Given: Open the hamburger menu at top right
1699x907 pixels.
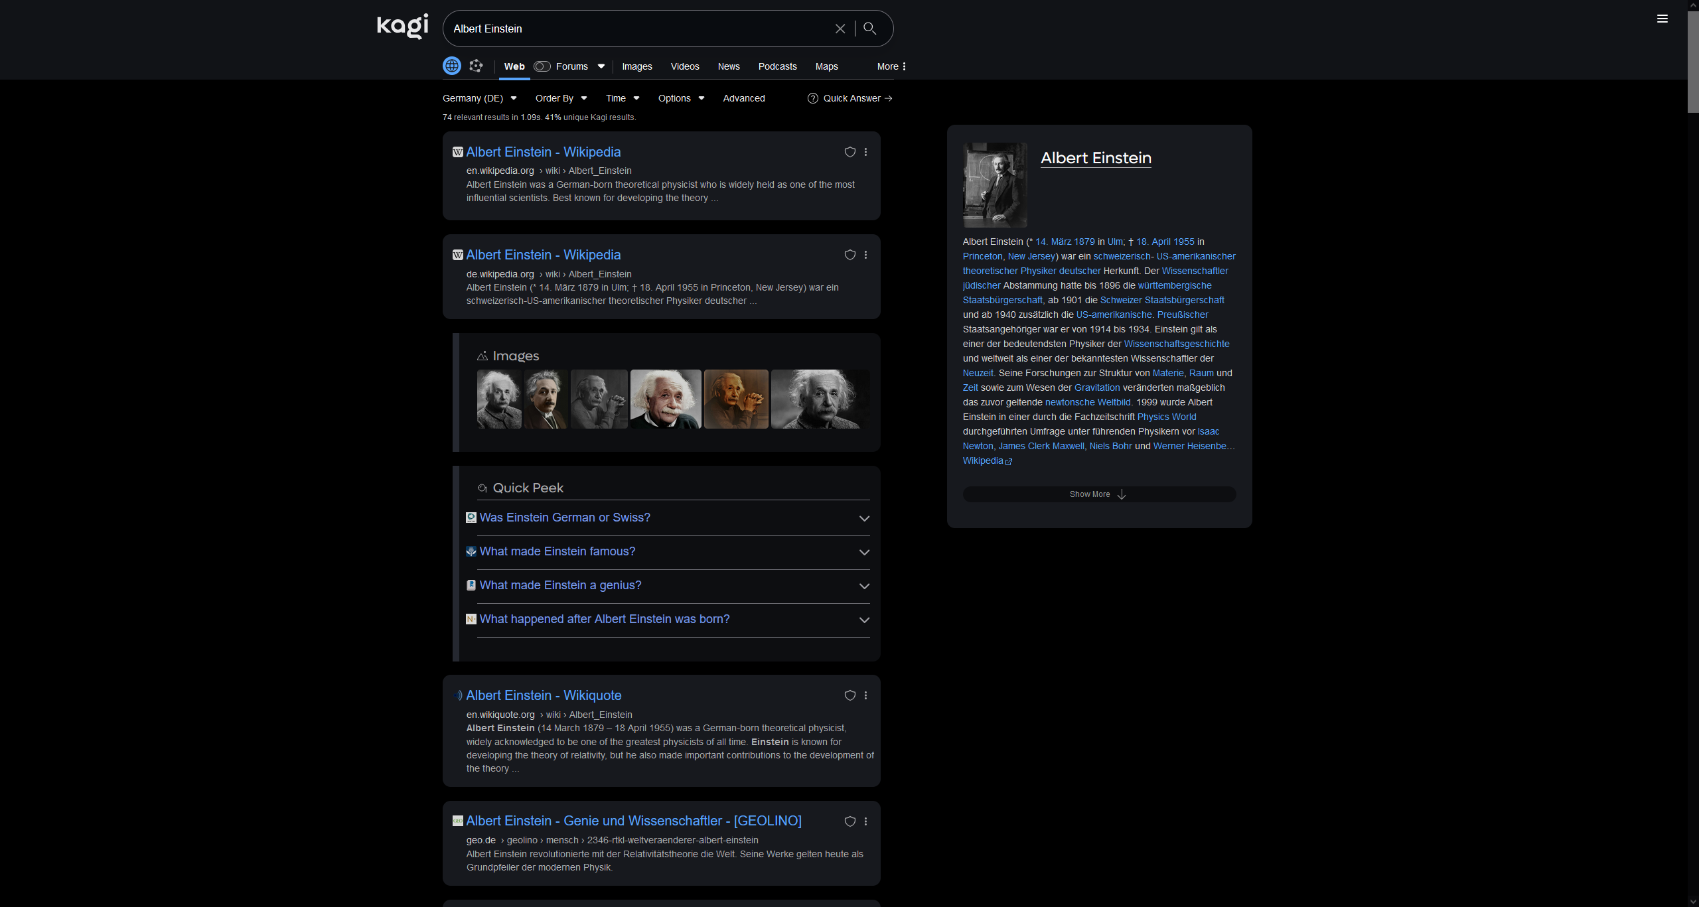Looking at the screenshot, I should point(1662,19).
